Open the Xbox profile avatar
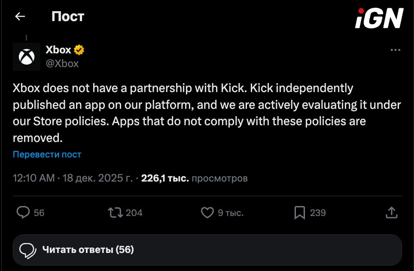 tap(27, 56)
